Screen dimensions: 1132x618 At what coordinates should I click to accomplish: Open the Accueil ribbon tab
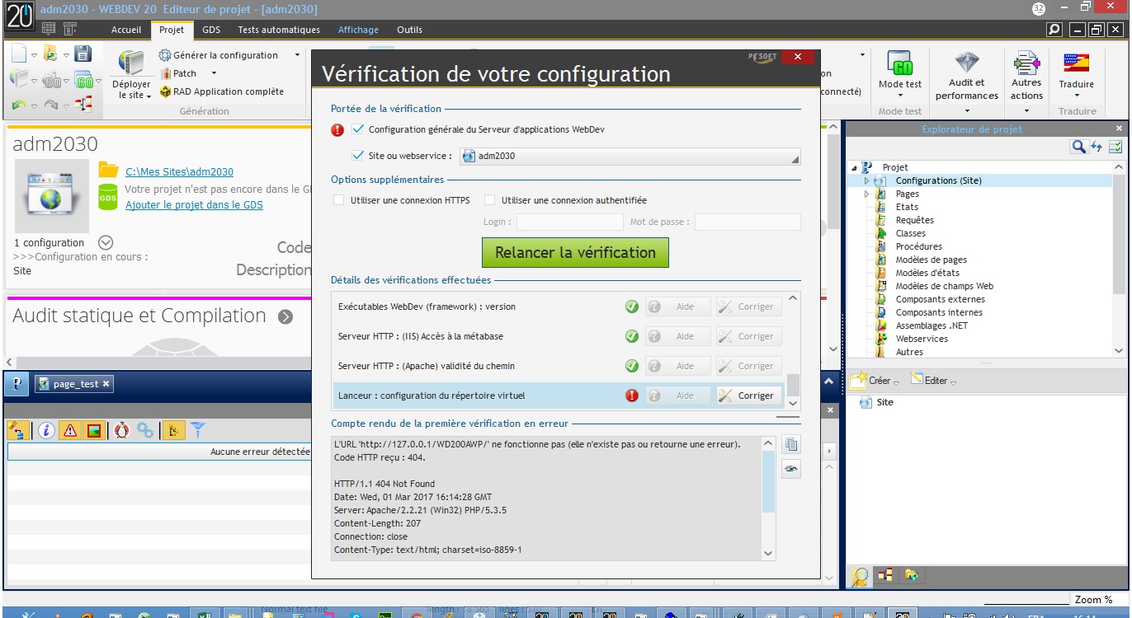(126, 30)
